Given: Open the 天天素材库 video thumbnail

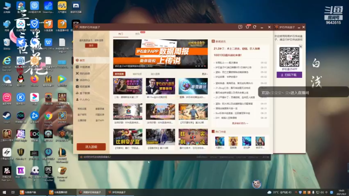Looking at the screenshot, I should [193, 112].
